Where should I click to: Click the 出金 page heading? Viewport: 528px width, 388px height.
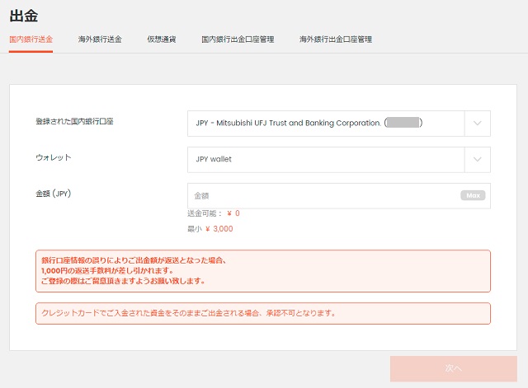pos(23,15)
